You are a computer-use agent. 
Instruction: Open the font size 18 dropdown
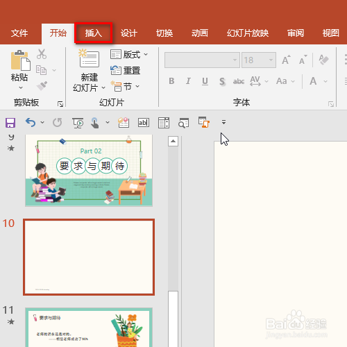[x=271, y=60]
